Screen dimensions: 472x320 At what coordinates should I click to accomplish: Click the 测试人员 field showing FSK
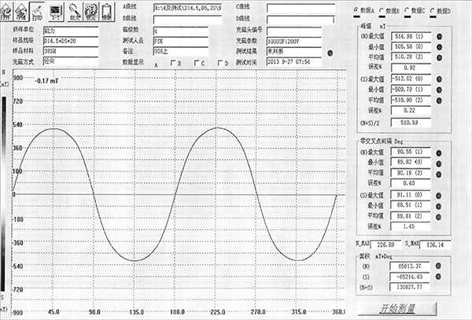pos(181,38)
